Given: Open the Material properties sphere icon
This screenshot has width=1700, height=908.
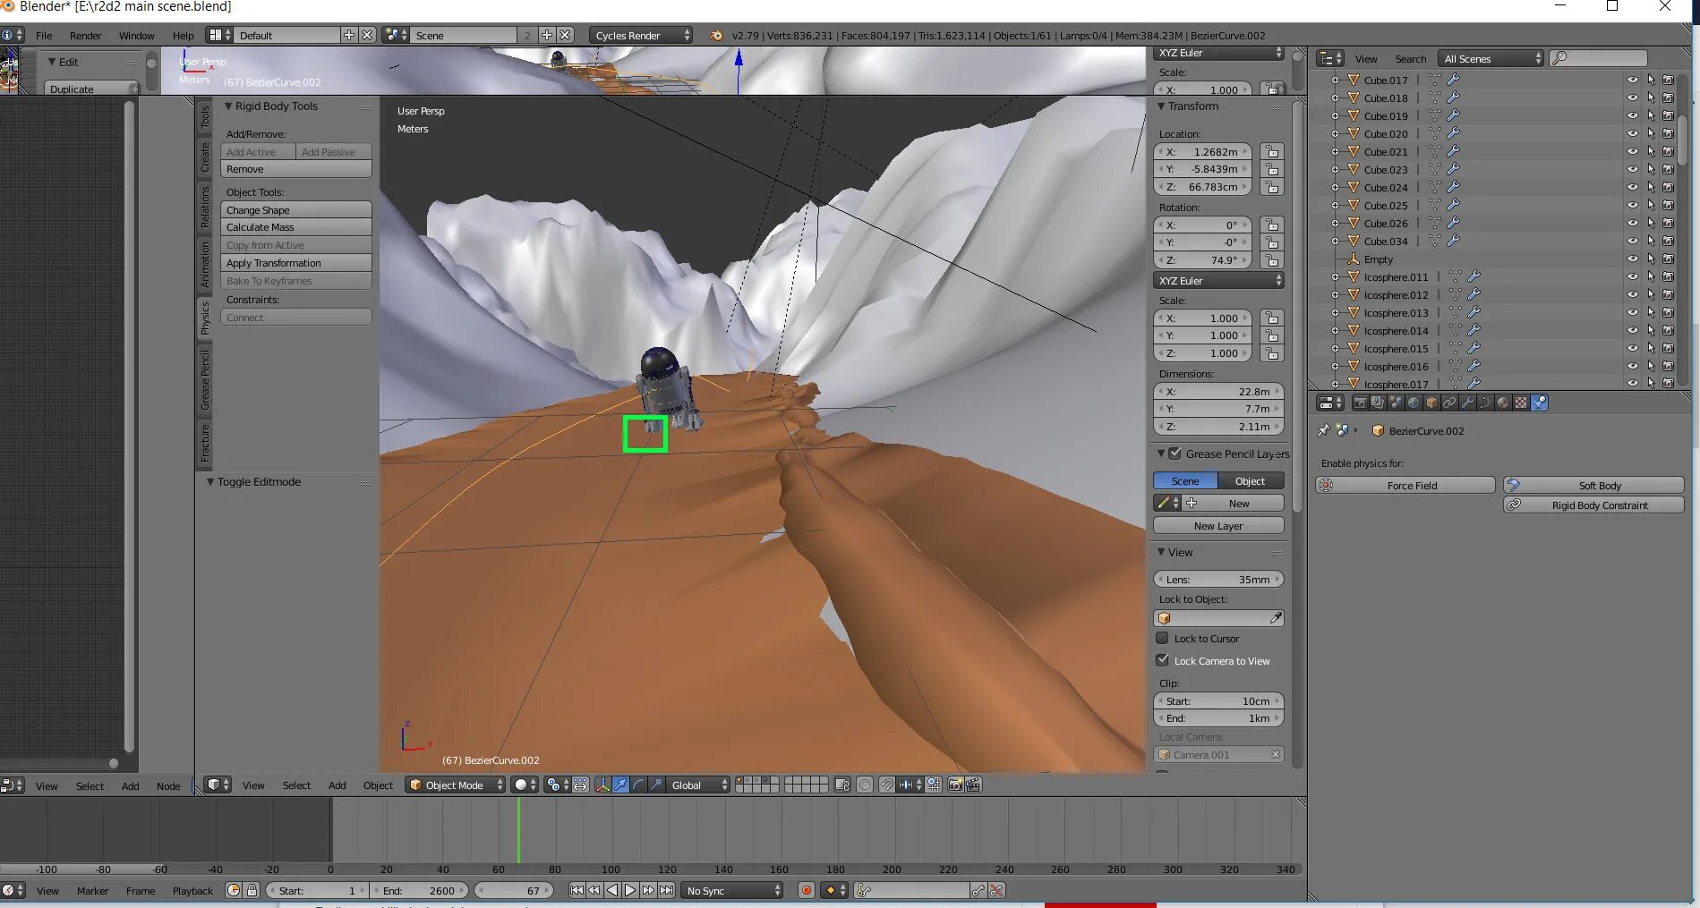Looking at the screenshot, I should coord(1502,403).
